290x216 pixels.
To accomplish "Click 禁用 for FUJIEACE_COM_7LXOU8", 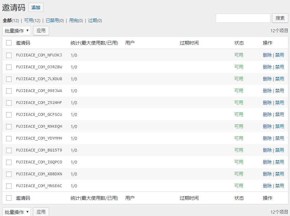I will pos(279,79).
